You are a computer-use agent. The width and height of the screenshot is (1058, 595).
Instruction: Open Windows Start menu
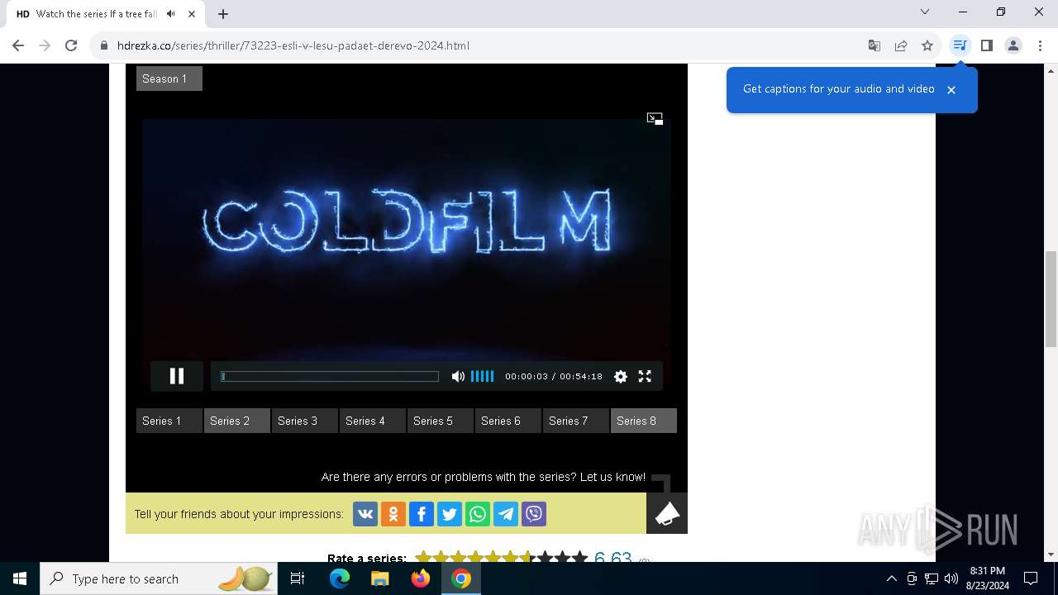20,578
